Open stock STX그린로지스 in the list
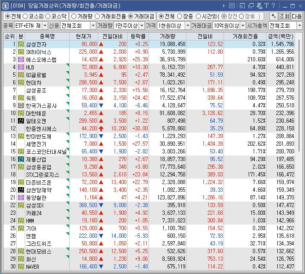305x274 pixels. click(x=42, y=175)
